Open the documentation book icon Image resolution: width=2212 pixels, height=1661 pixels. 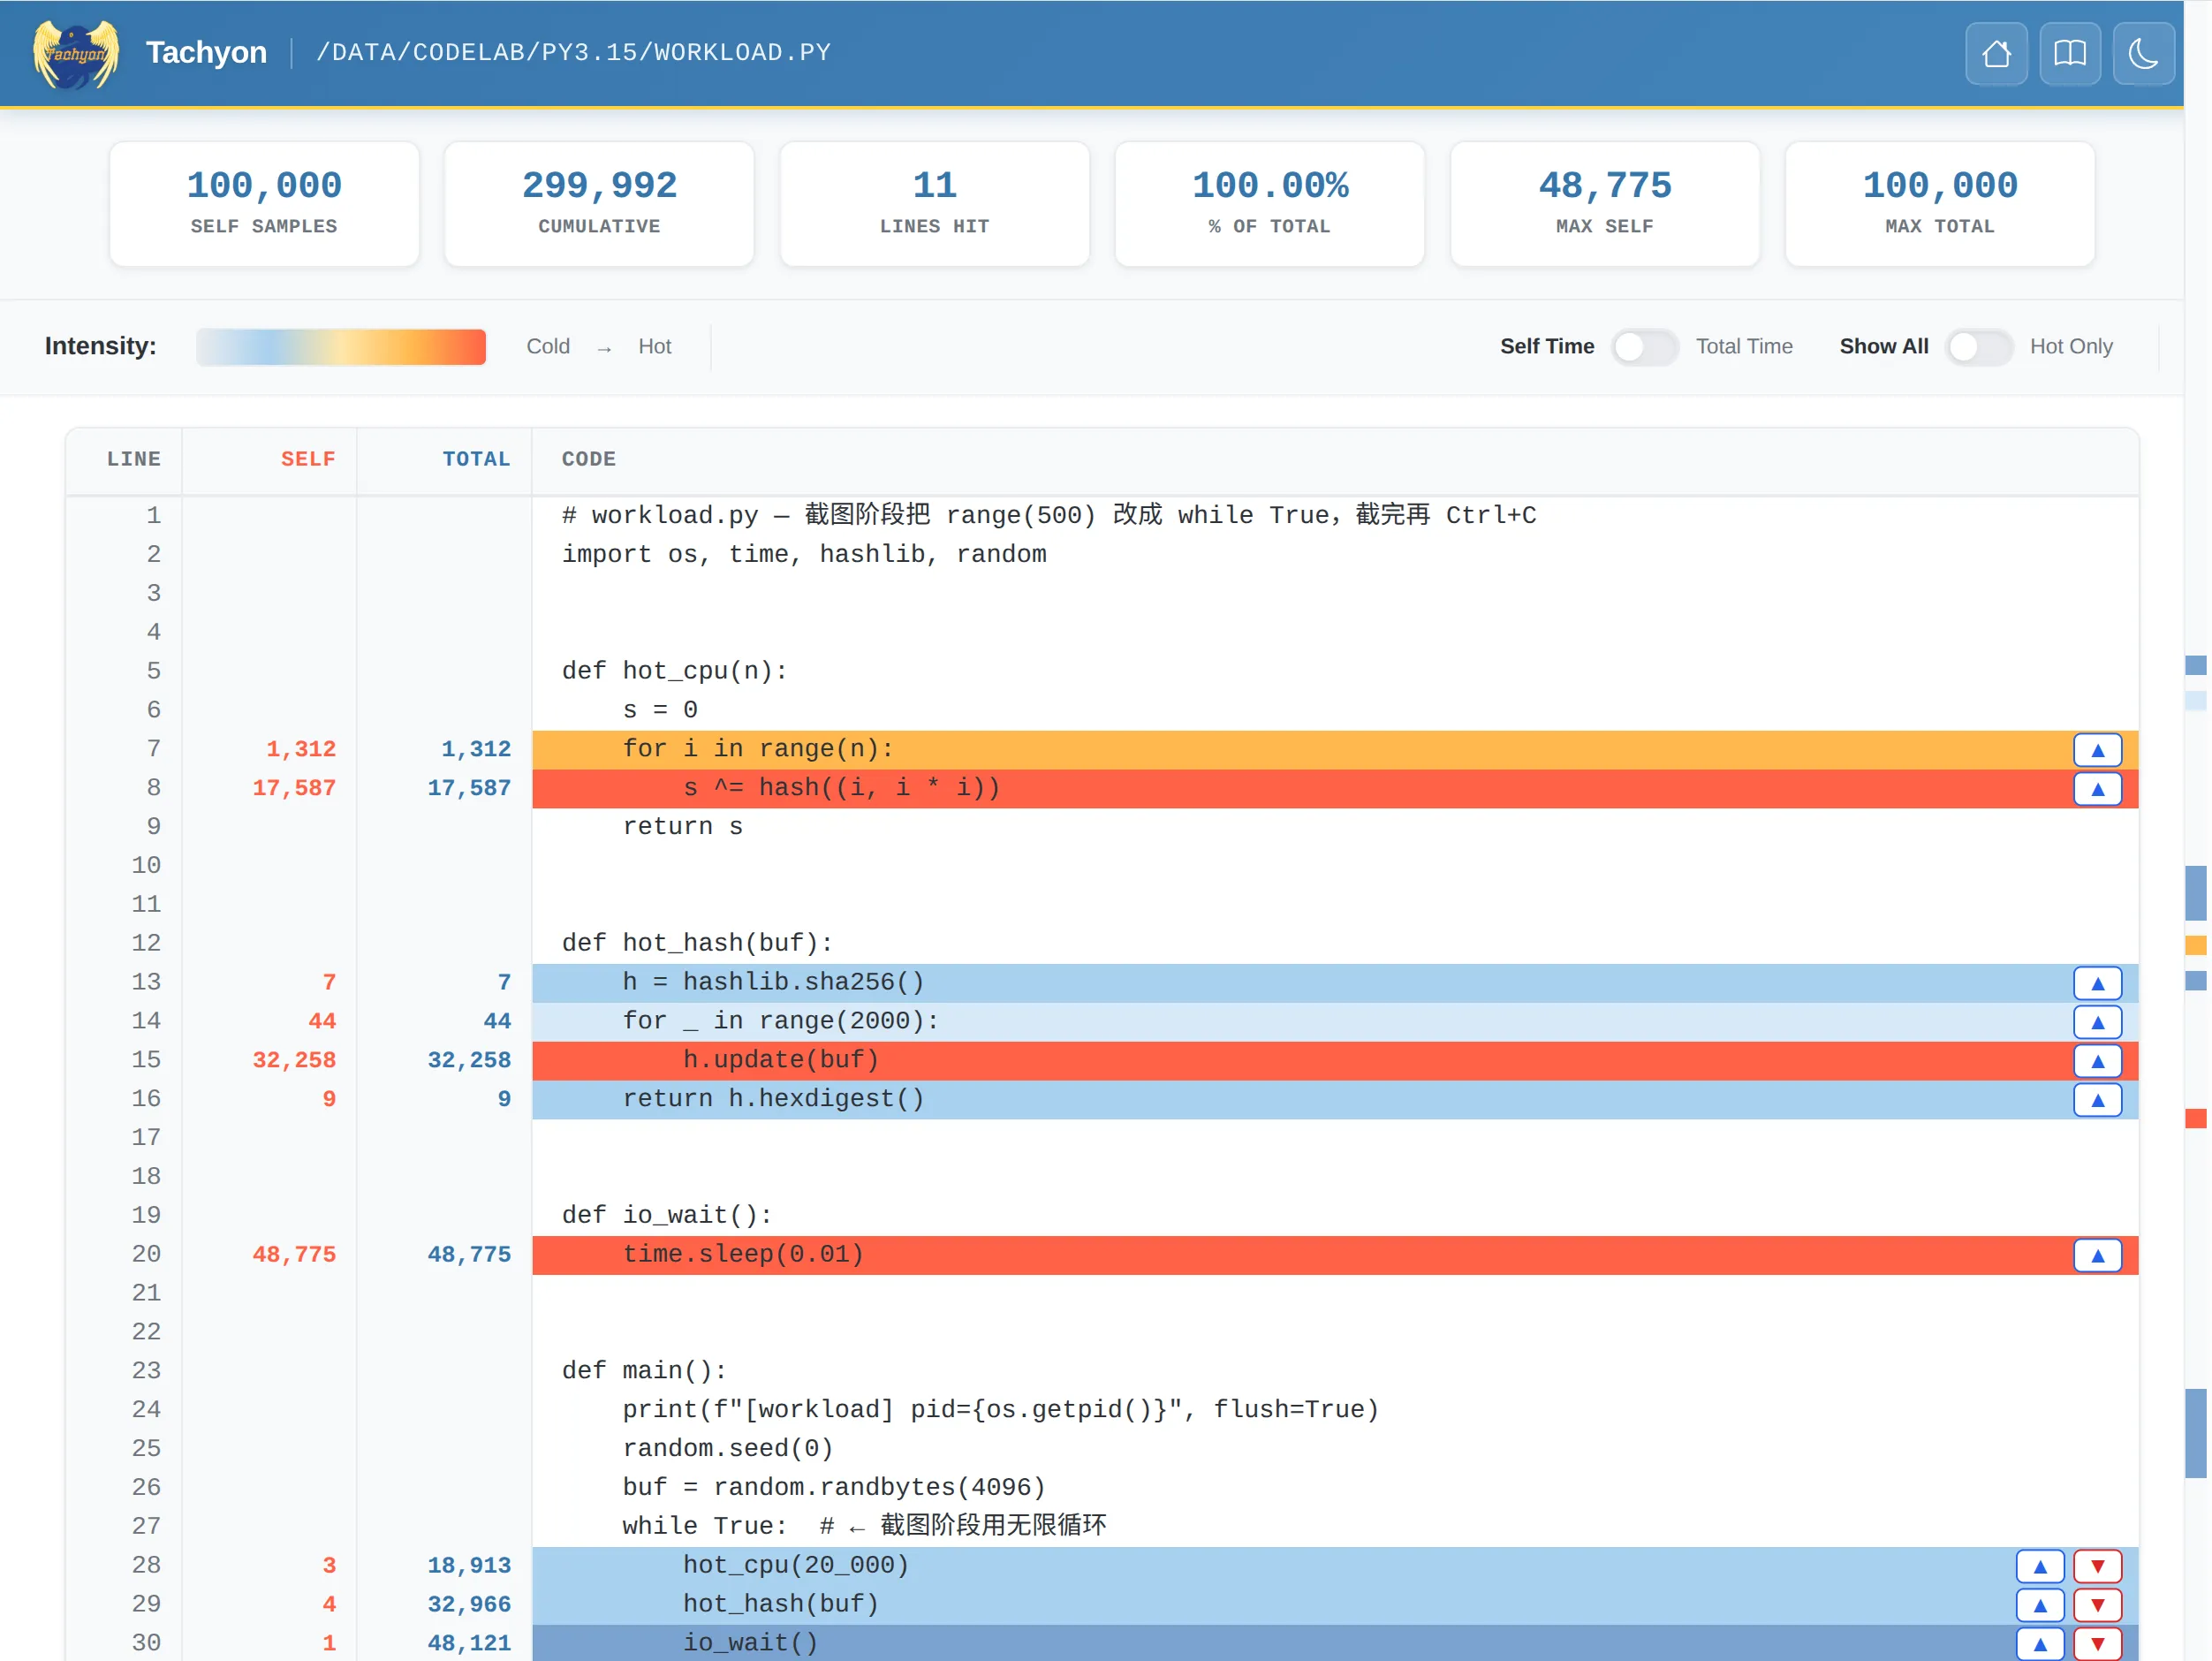tap(2069, 53)
